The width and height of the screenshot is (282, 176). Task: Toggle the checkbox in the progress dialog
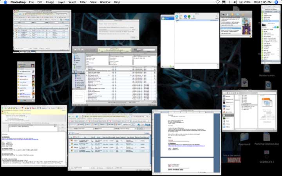point(100,34)
